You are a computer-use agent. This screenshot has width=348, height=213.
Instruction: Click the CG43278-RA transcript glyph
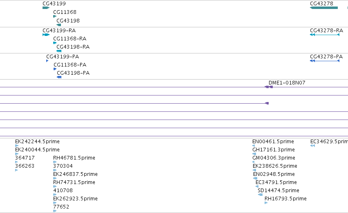point(325,35)
